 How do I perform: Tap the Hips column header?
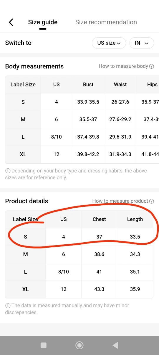152,85
